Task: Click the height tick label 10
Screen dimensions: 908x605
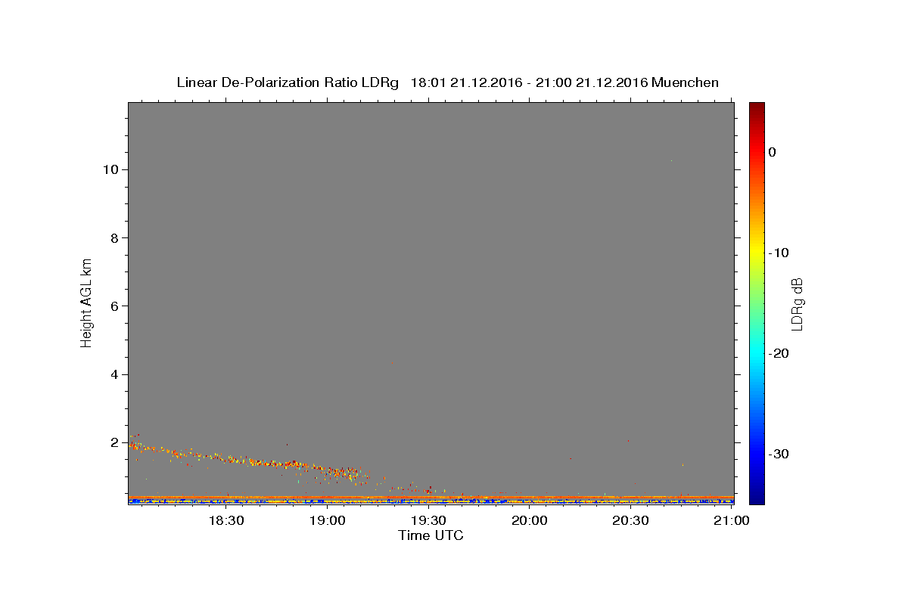Action: [x=113, y=169]
